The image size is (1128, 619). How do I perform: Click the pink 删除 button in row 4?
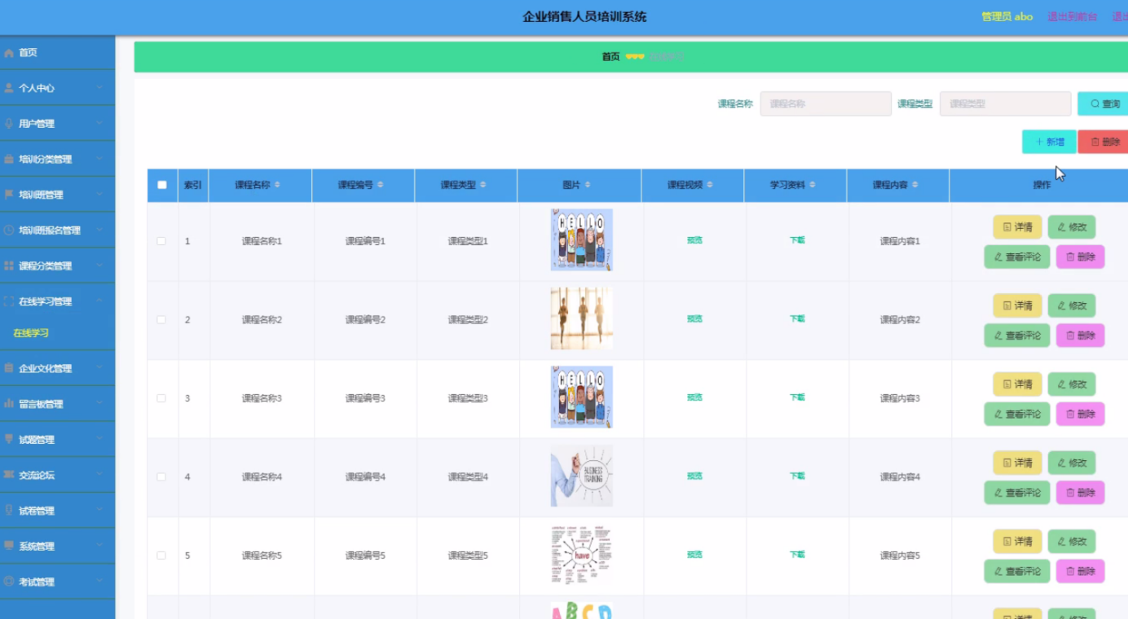[x=1080, y=493]
